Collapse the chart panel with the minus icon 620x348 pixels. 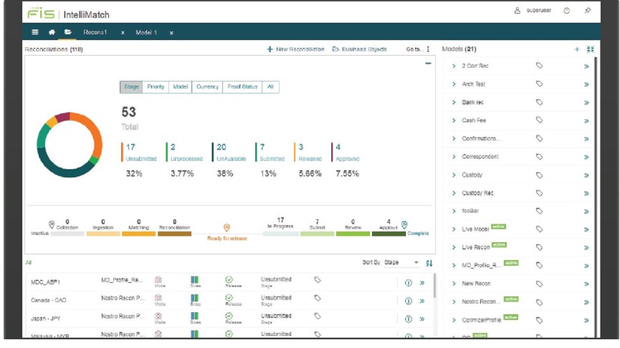(x=428, y=63)
